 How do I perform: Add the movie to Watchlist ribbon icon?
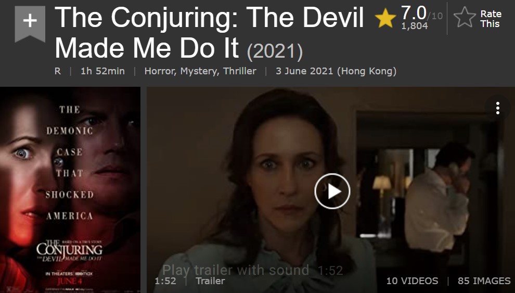30,23
